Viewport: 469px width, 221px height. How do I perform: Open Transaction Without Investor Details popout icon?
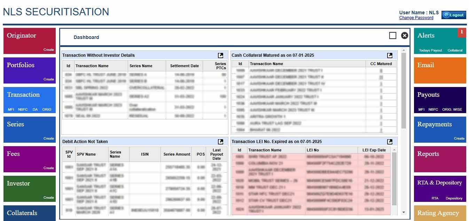point(220,55)
